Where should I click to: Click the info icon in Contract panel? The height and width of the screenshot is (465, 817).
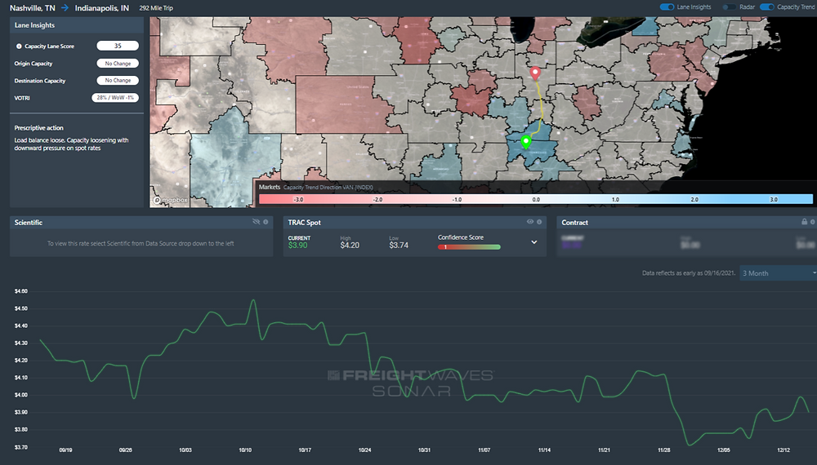coord(813,222)
